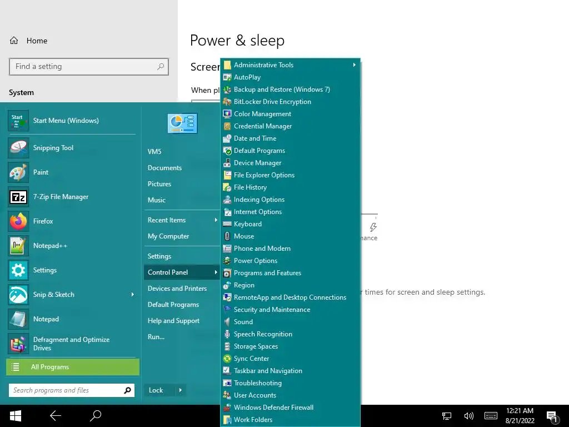Open the notification center icon
569x427 pixels.
552,416
